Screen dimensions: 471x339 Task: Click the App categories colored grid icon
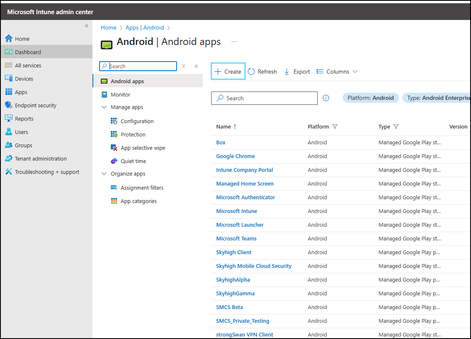tap(114, 201)
